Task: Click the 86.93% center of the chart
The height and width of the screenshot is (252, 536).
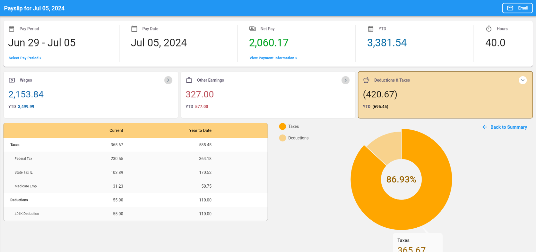Action: [401, 179]
